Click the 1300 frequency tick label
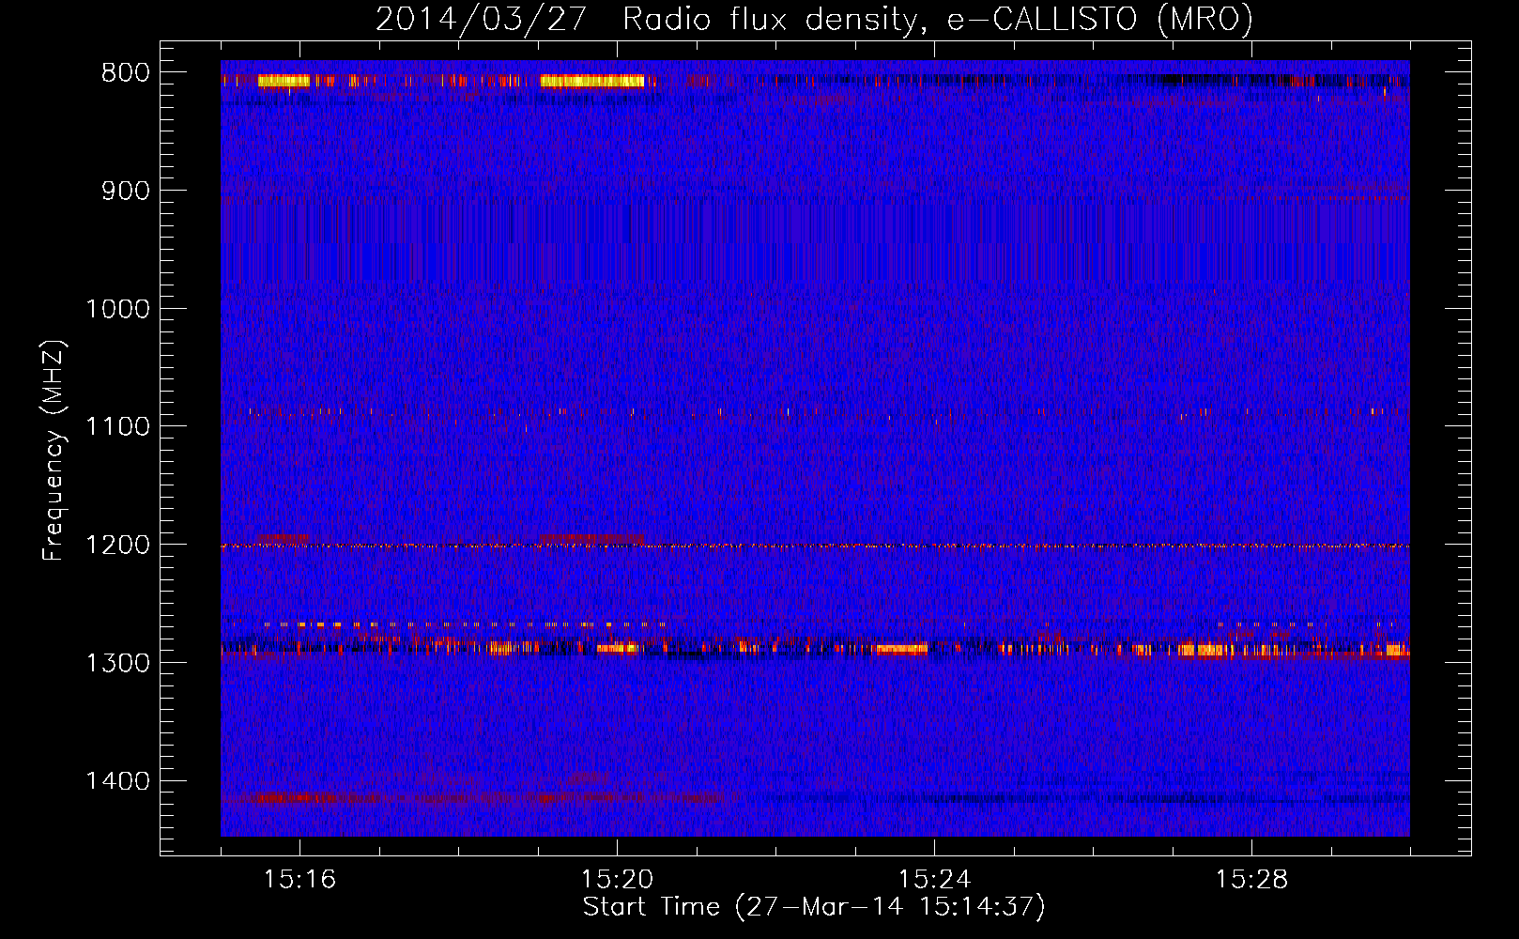1519x939 pixels. tap(117, 663)
